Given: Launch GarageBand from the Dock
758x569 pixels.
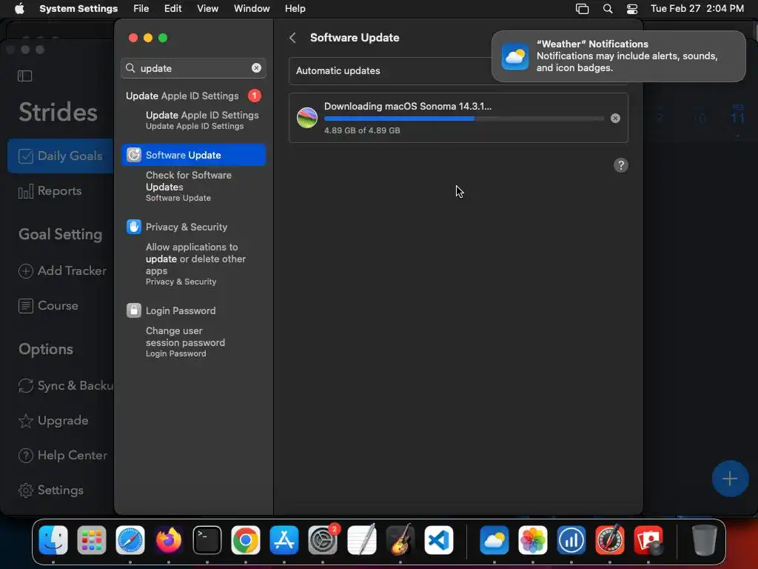Looking at the screenshot, I should [400, 540].
